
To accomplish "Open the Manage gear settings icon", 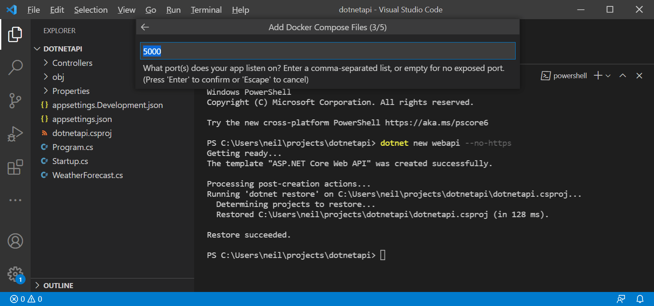I will 15,274.
